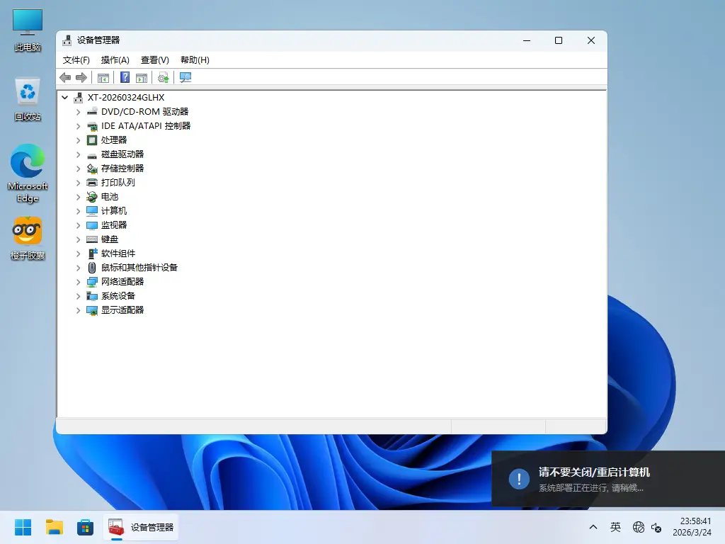The height and width of the screenshot is (544, 725).
Task: Click the remote computer toolbar icon
Action: pos(185,77)
